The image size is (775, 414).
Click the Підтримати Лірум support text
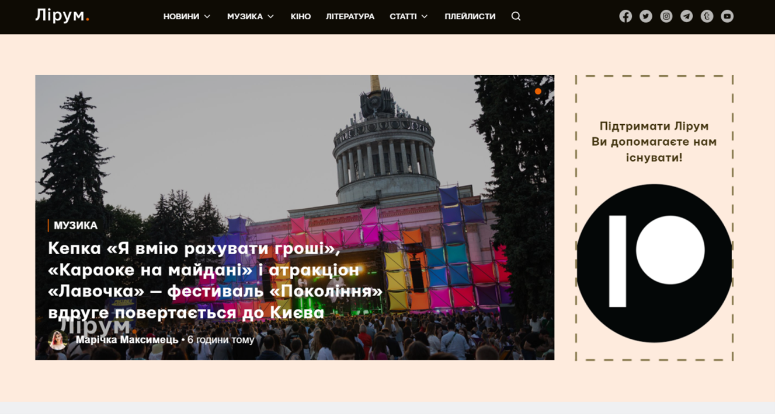(654, 142)
